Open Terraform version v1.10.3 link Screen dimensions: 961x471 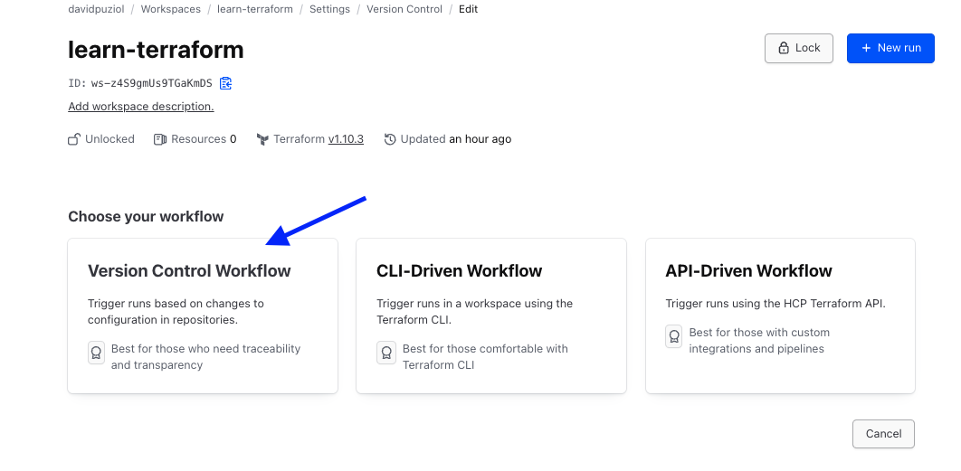346,139
